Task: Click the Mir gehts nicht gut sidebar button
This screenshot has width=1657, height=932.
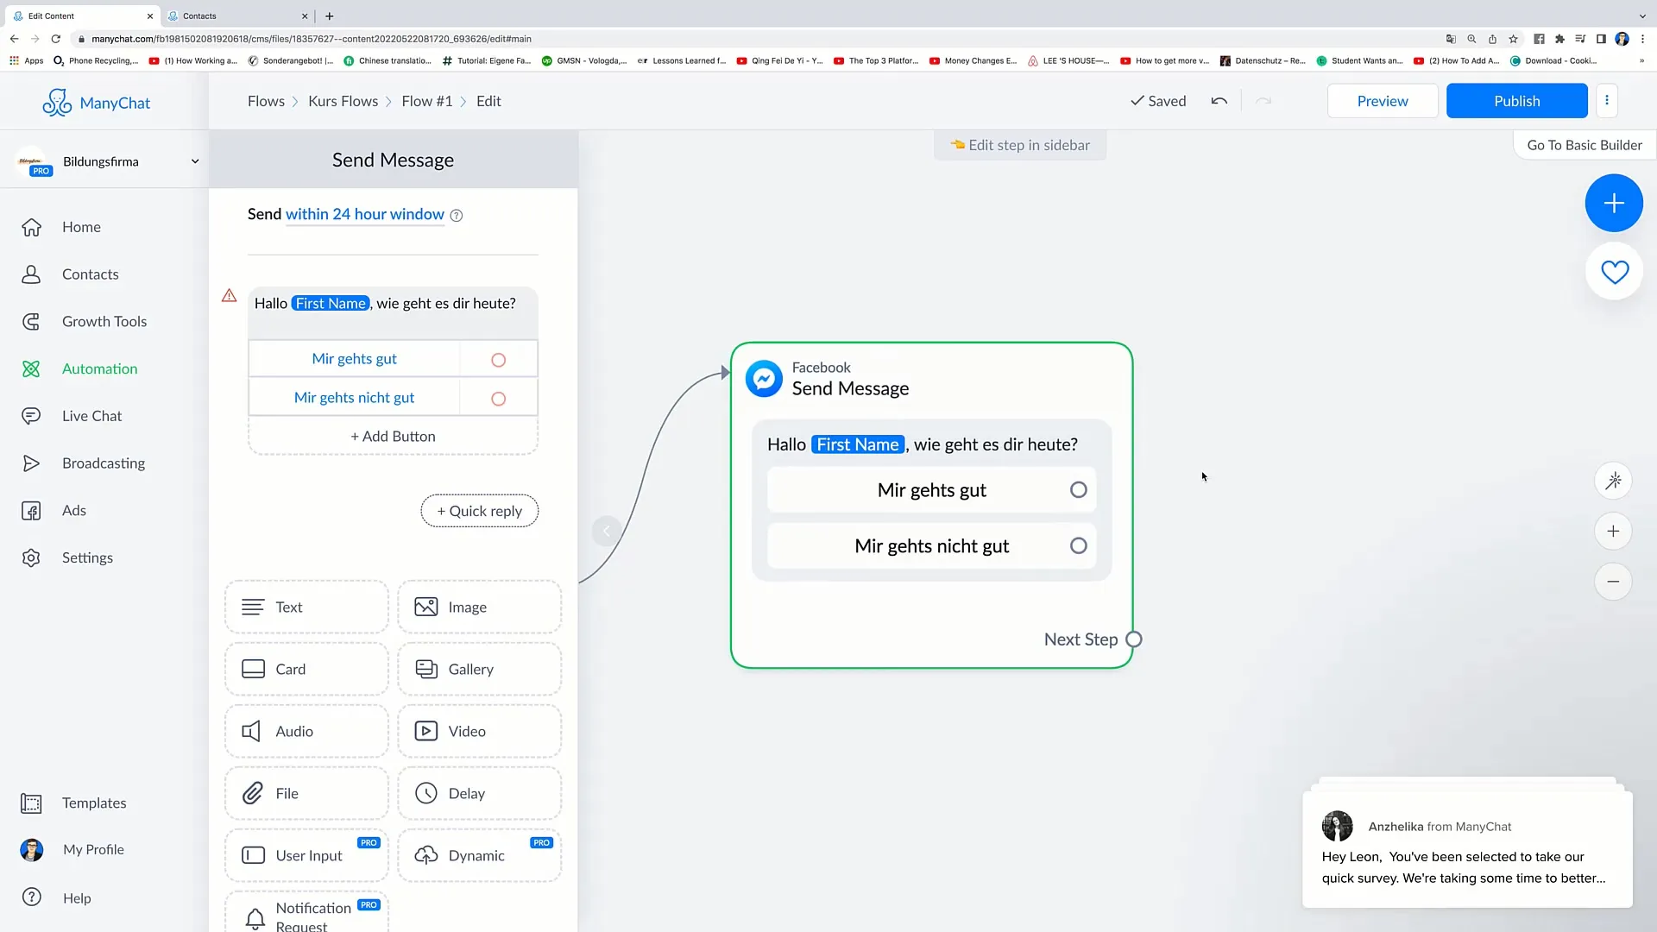Action: (354, 398)
